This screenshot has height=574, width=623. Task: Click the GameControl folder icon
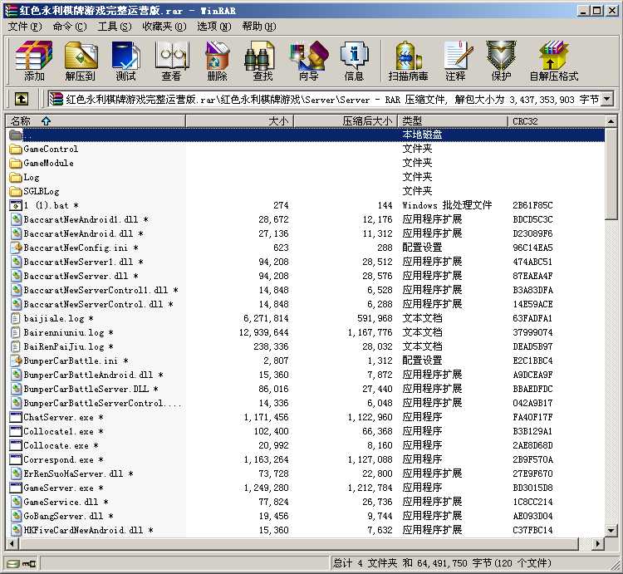(x=16, y=149)
